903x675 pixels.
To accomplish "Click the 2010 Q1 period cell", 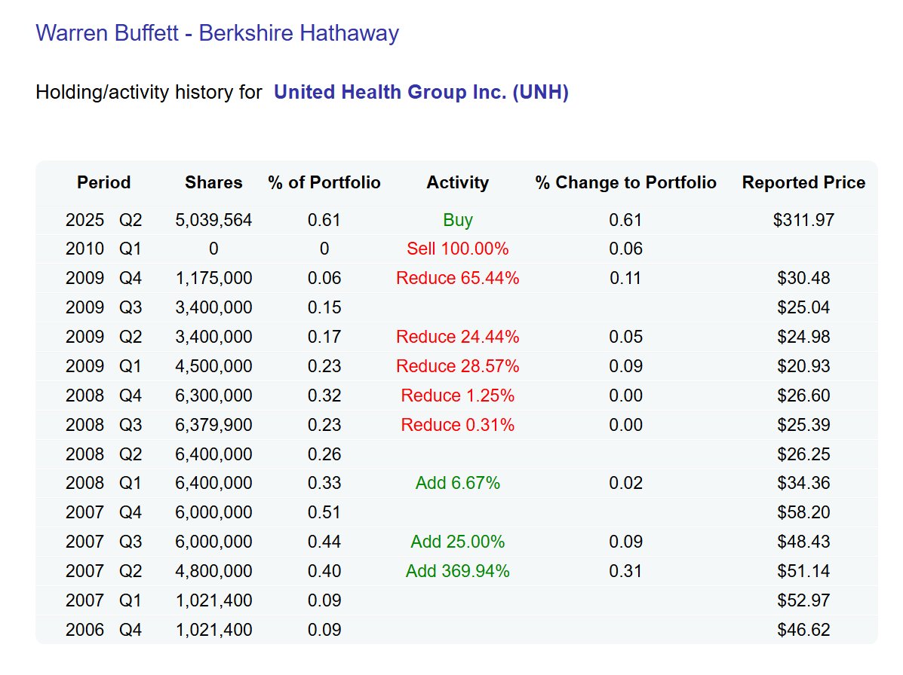I will (103, 249).
